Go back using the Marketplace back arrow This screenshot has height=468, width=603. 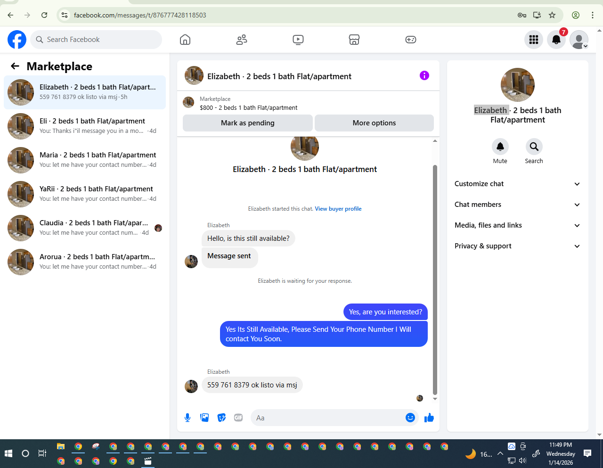point(15,66)
